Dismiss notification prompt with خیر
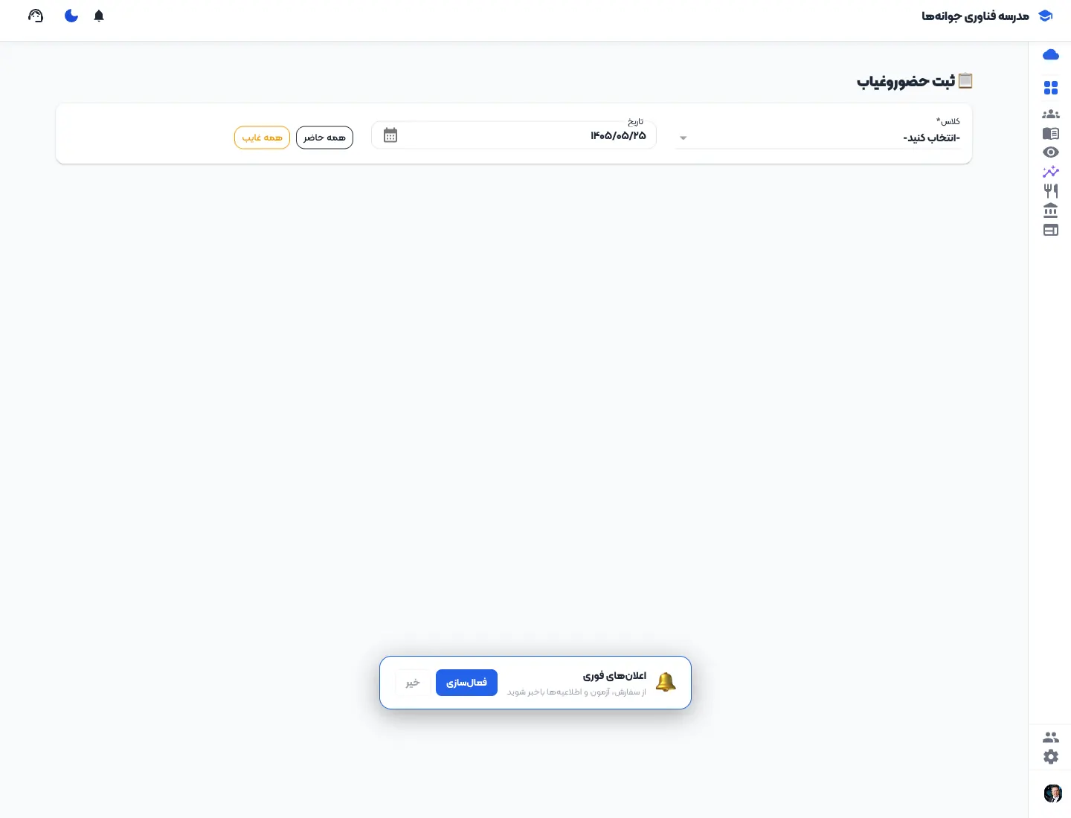This screenshot has height=818, width=1071. tap(413, 683)
